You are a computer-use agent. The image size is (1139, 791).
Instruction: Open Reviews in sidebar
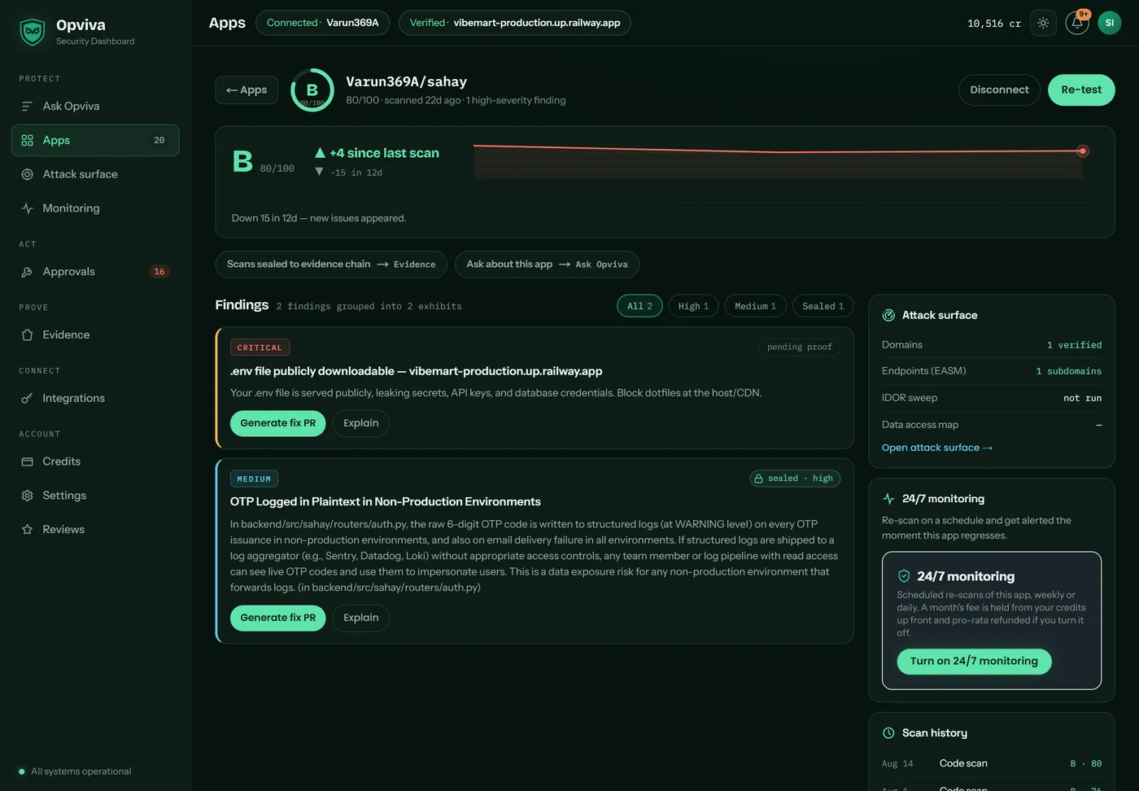click(x=95, y=530)
